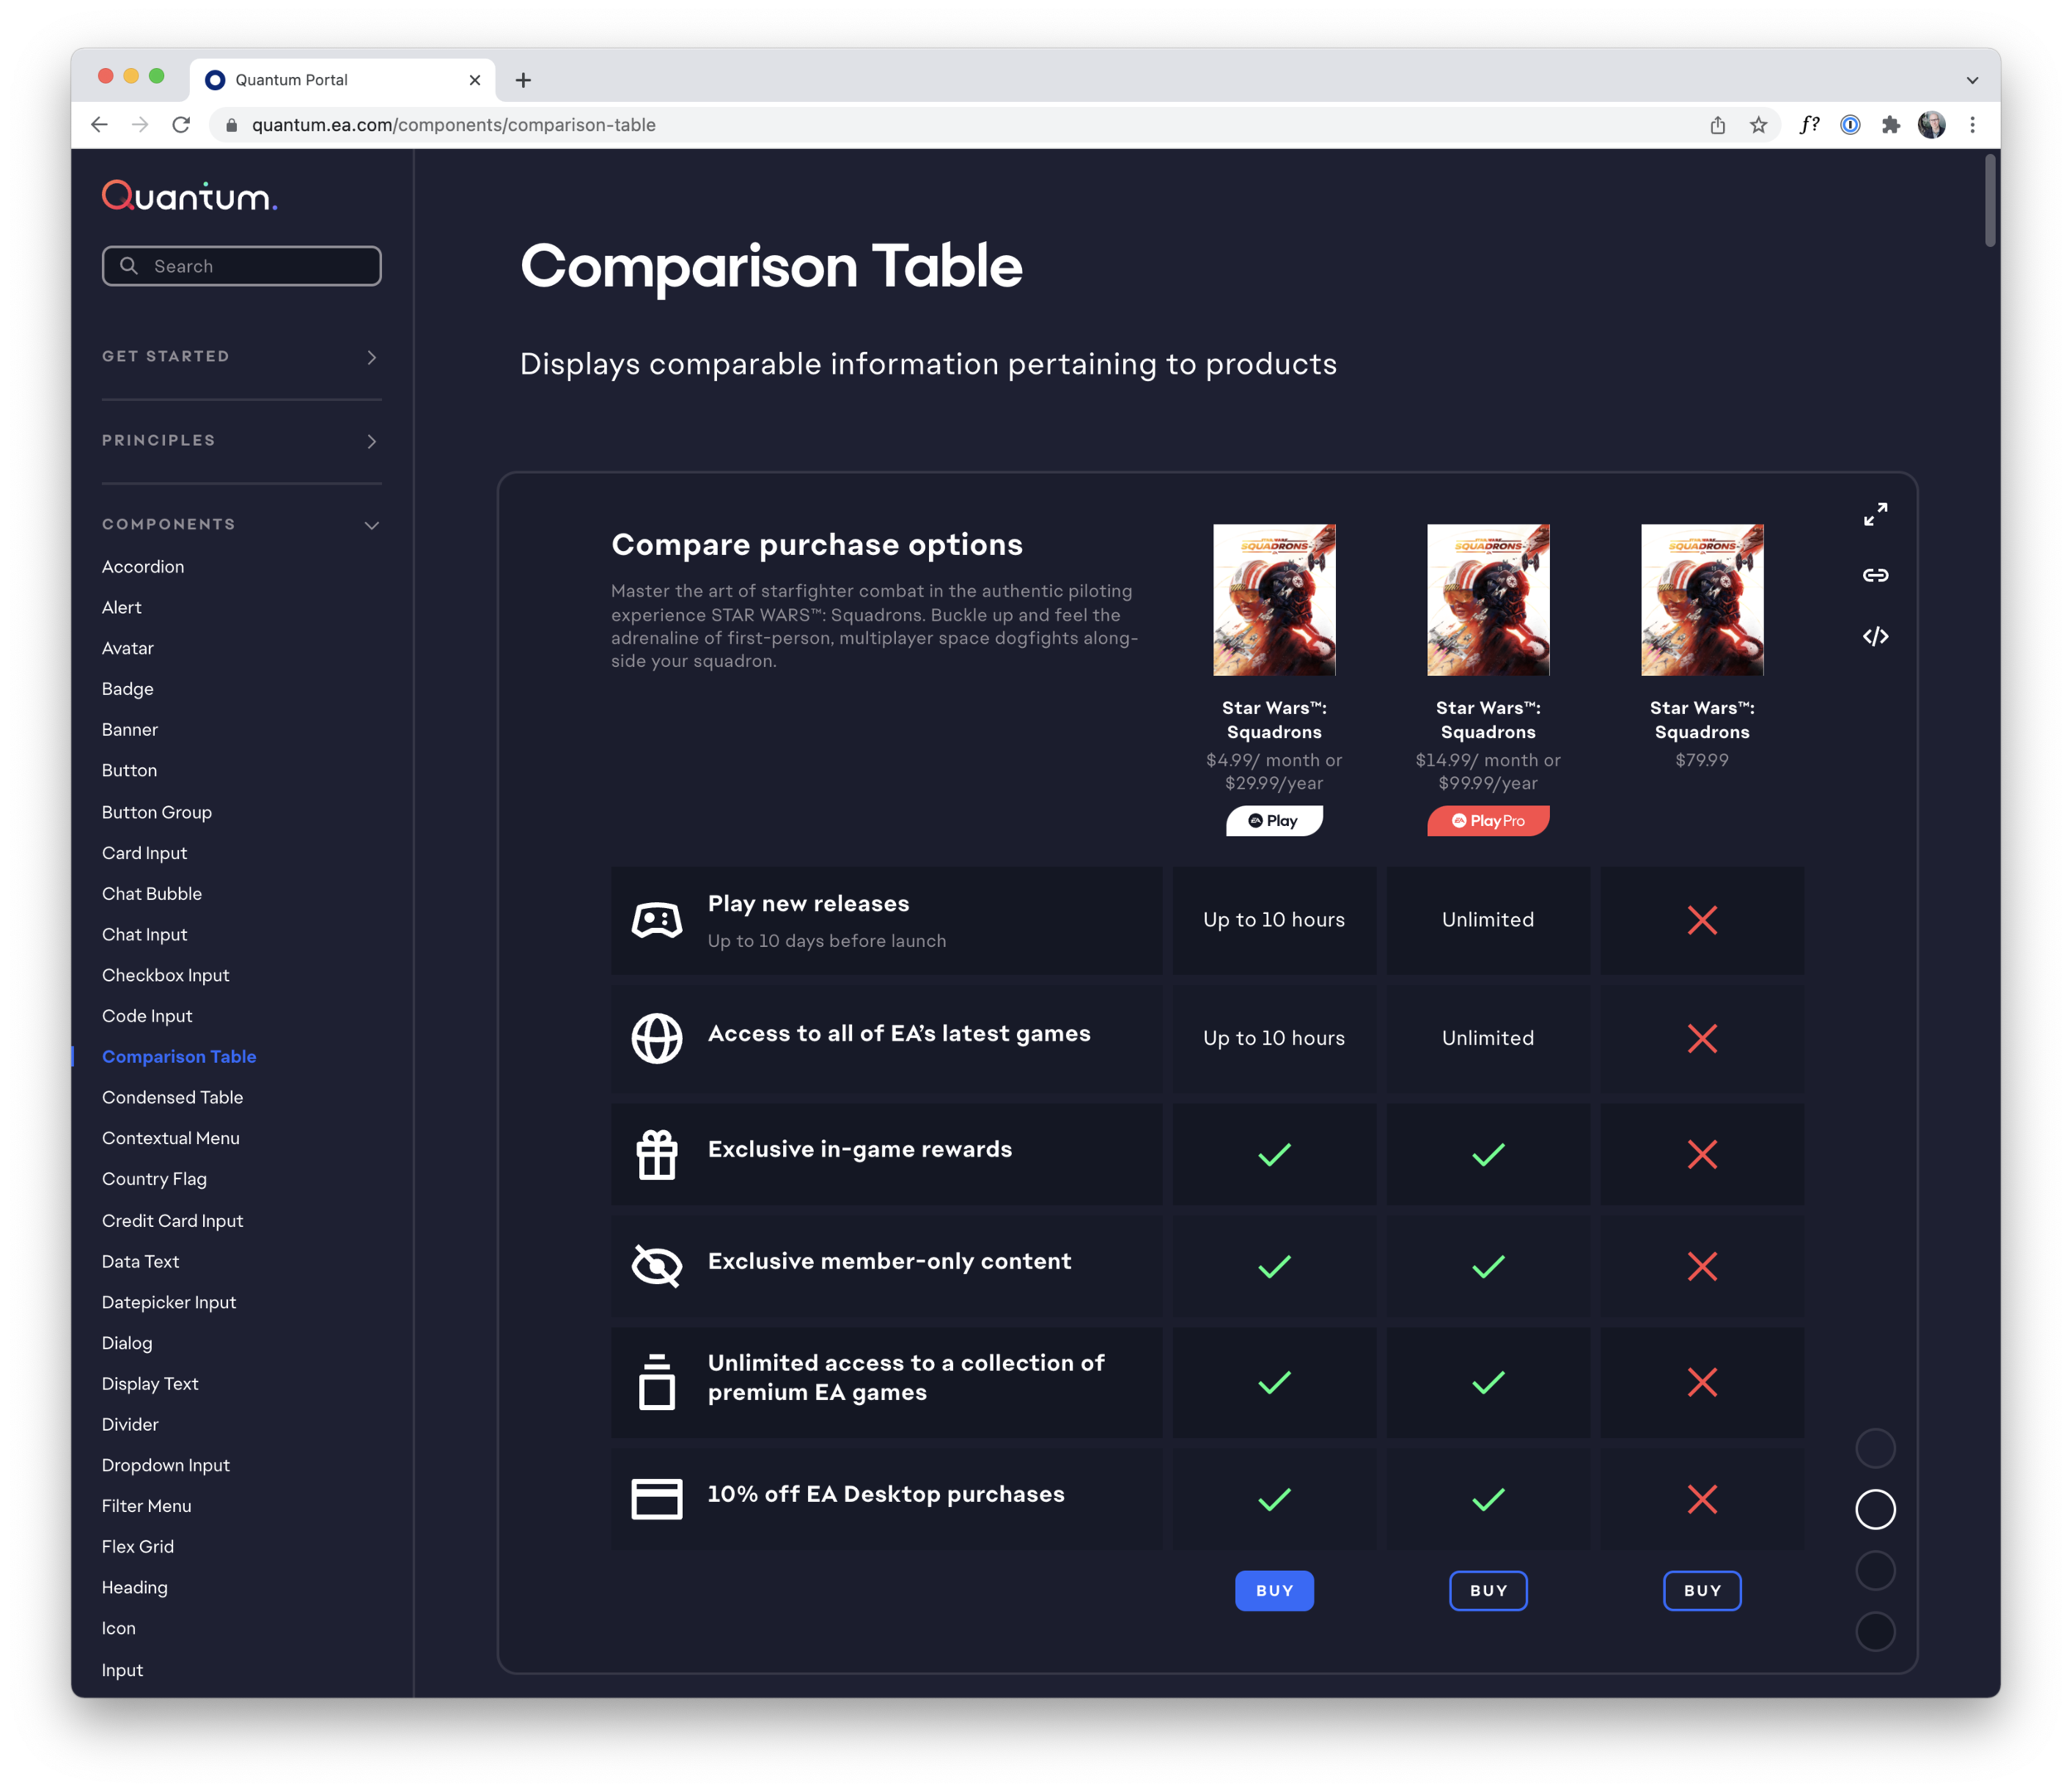This screenshot has width=2072, height=1792.
Task: Open the Condensed Table sidebar item
Action: coord(172,1097)
